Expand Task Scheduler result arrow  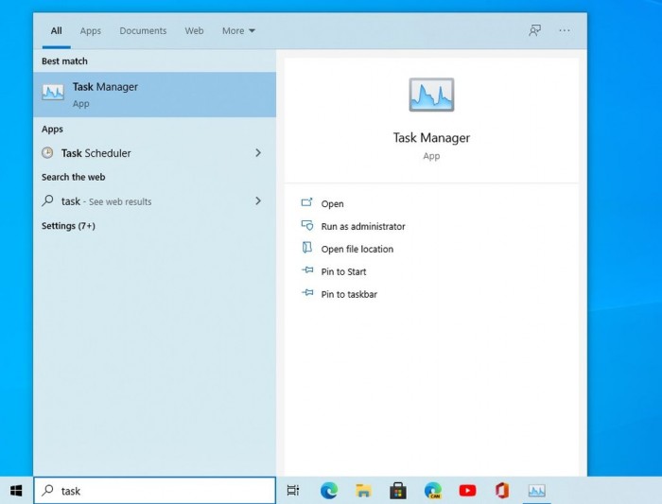pos(258,153)
